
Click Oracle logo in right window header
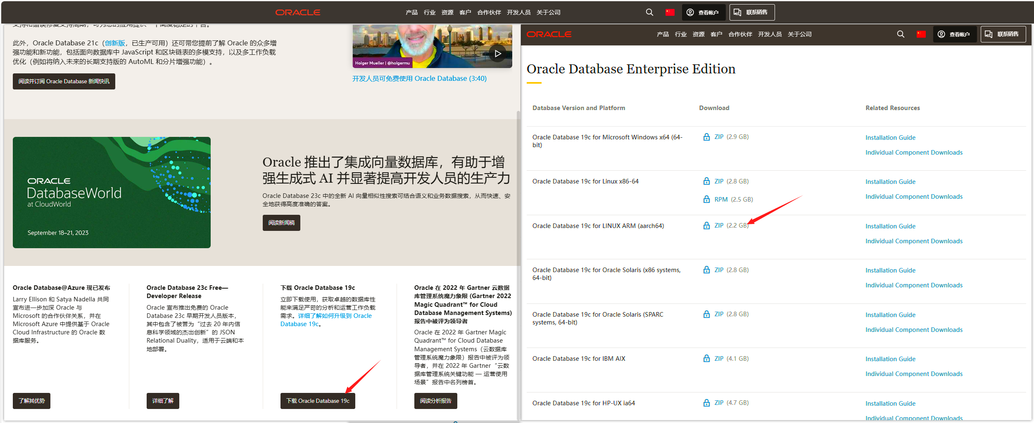(549, 34)
